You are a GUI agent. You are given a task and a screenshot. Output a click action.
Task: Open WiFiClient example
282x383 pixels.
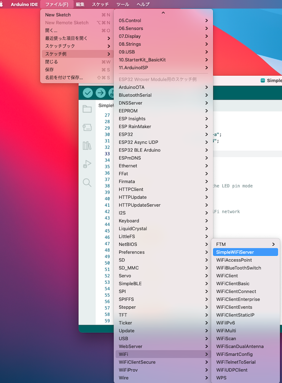coord(245,276)
